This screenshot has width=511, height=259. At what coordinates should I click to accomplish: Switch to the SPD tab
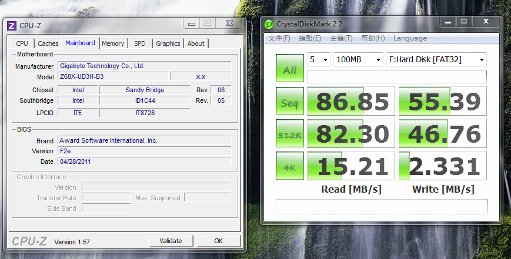click(140, 43)
